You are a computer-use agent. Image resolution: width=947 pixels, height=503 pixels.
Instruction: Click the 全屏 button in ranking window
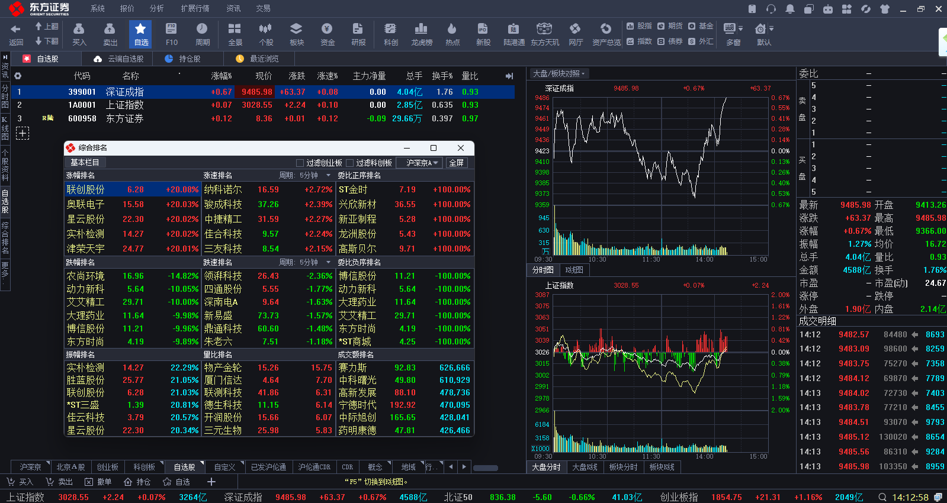[x=456, y=163]
